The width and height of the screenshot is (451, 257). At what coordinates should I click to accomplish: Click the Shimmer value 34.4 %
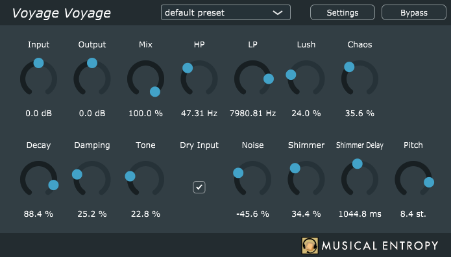click(306, 214)
